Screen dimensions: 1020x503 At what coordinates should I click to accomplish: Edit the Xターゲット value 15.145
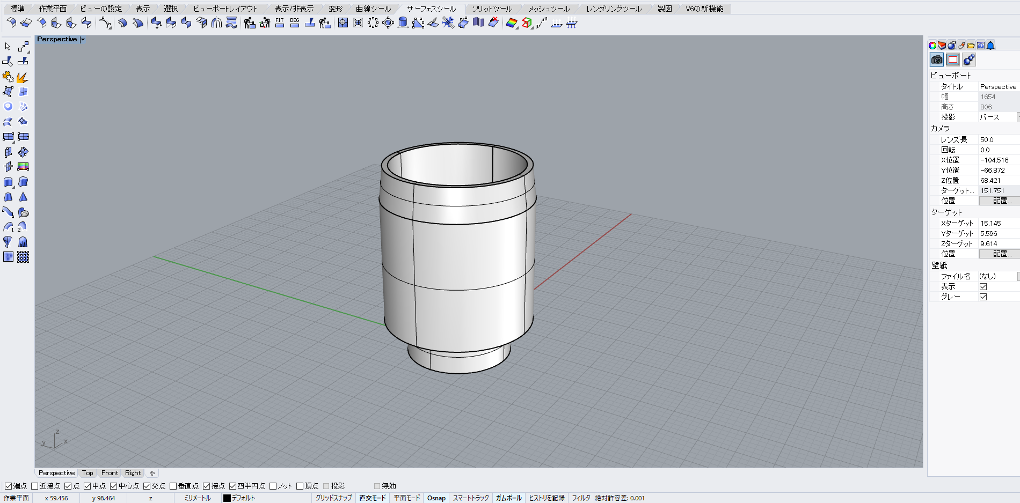[x=999, y=223]
